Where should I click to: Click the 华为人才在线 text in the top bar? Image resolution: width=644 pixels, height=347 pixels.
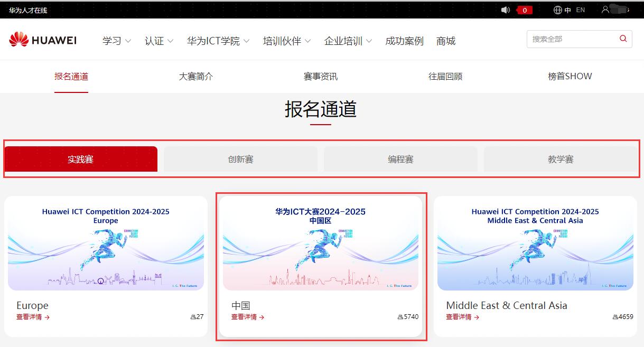coord(28,10)
